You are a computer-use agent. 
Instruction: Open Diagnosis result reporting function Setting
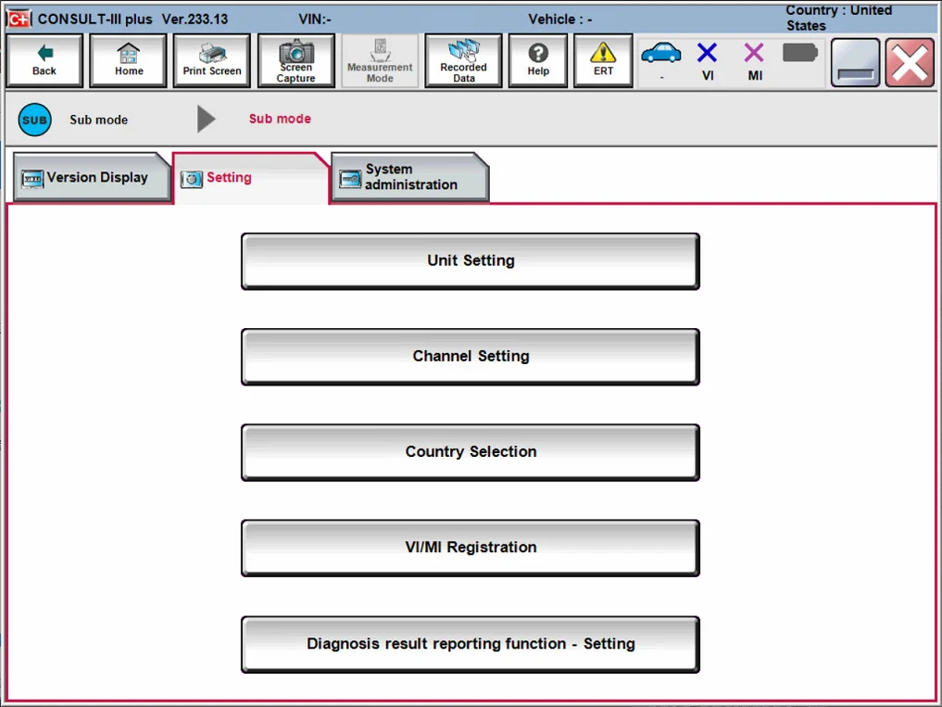click(471, 644)
